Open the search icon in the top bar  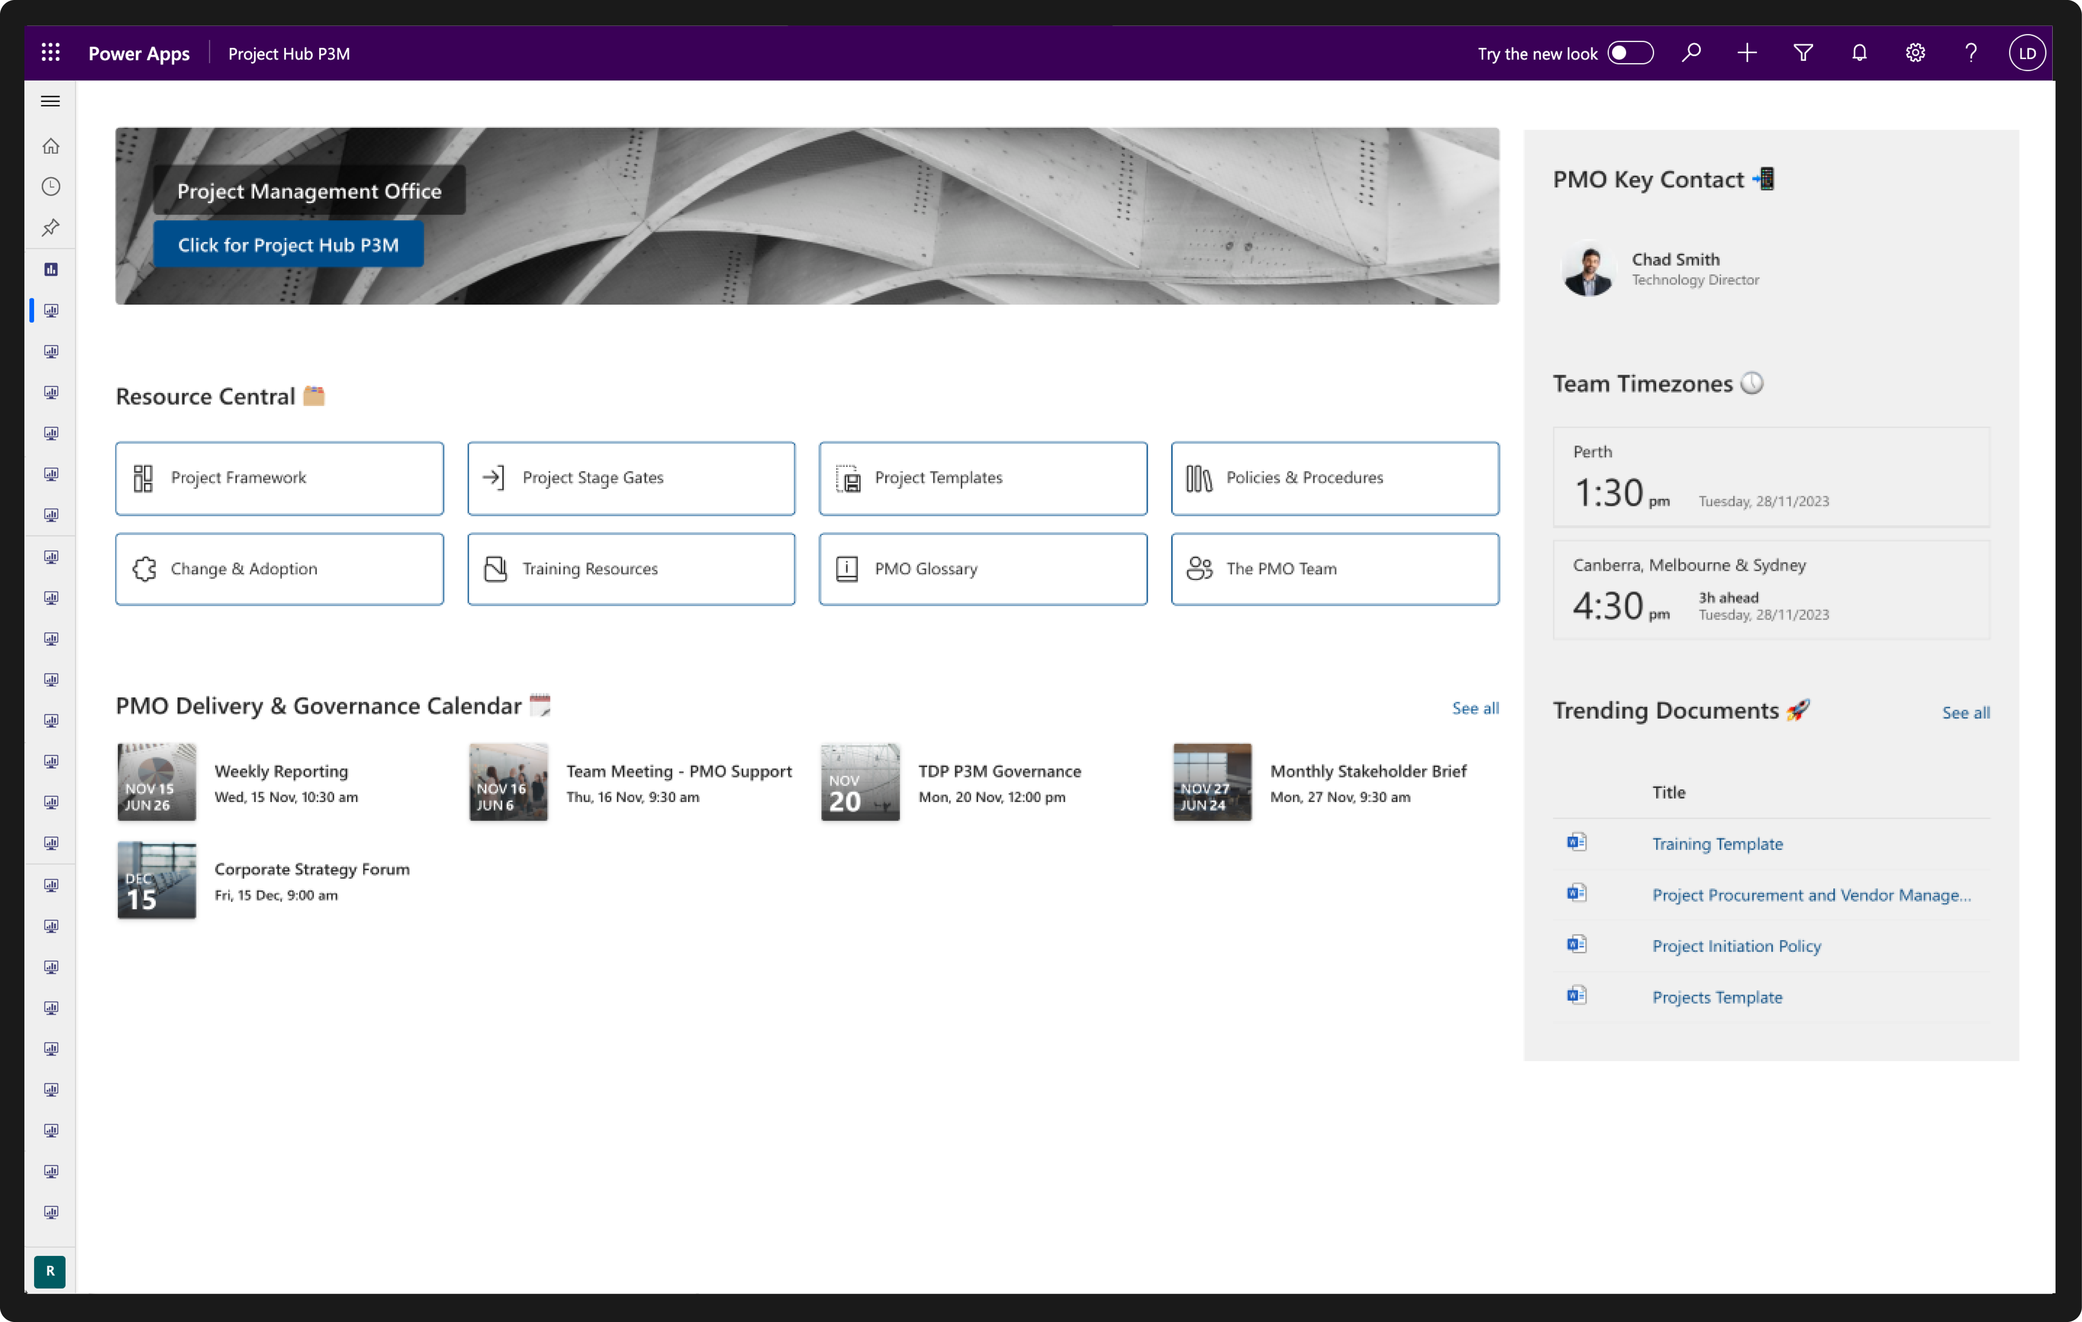[1691, 53]
